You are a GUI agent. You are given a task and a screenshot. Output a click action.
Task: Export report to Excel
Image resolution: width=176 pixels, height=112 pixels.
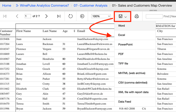coord(122,35)
